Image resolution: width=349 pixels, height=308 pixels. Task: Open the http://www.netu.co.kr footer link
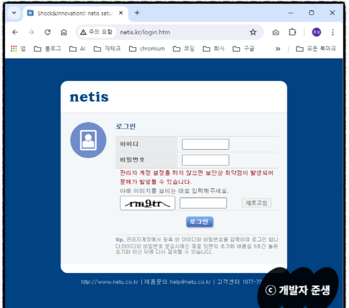point(109,282)
